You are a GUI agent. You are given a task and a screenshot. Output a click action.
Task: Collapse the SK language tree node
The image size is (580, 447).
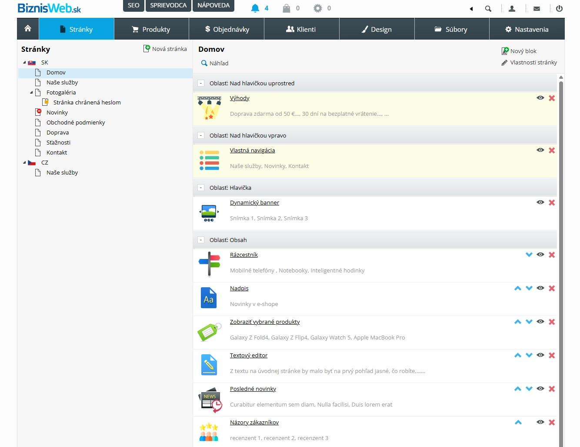[25, 63]
